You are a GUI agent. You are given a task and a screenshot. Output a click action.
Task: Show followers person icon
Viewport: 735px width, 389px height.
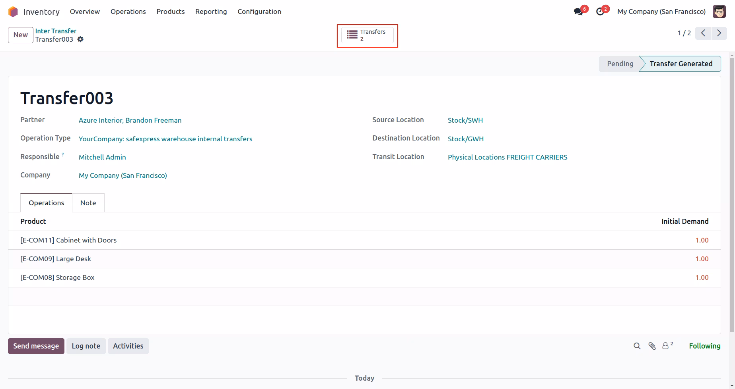667,346
